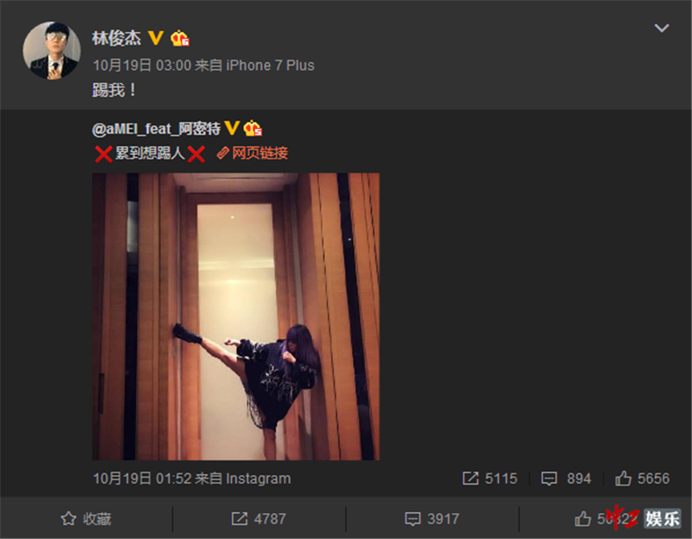Like the original post with 5656 likes
The height and width of the screenshot is (539, 692).
642,478
